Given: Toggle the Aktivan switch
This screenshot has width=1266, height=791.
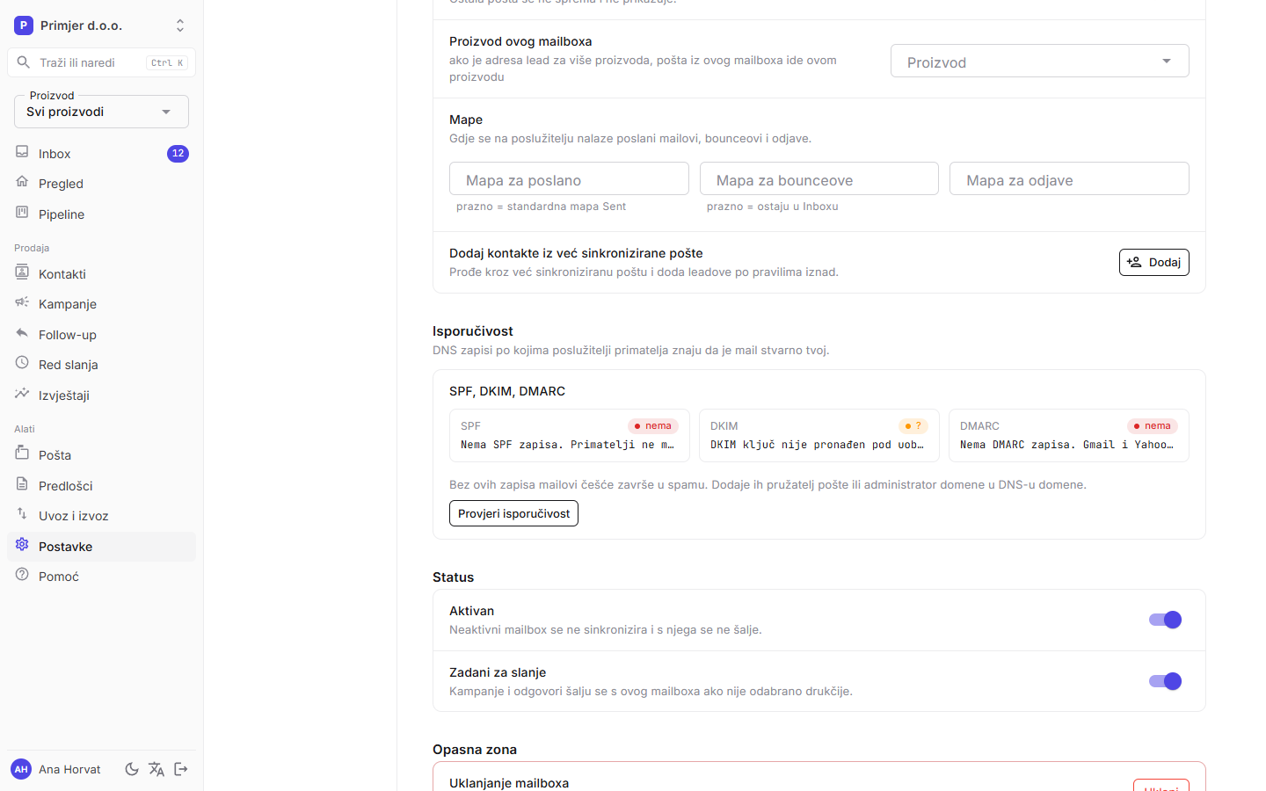Looking at the screenshot, I should [x=1165, y=620].
